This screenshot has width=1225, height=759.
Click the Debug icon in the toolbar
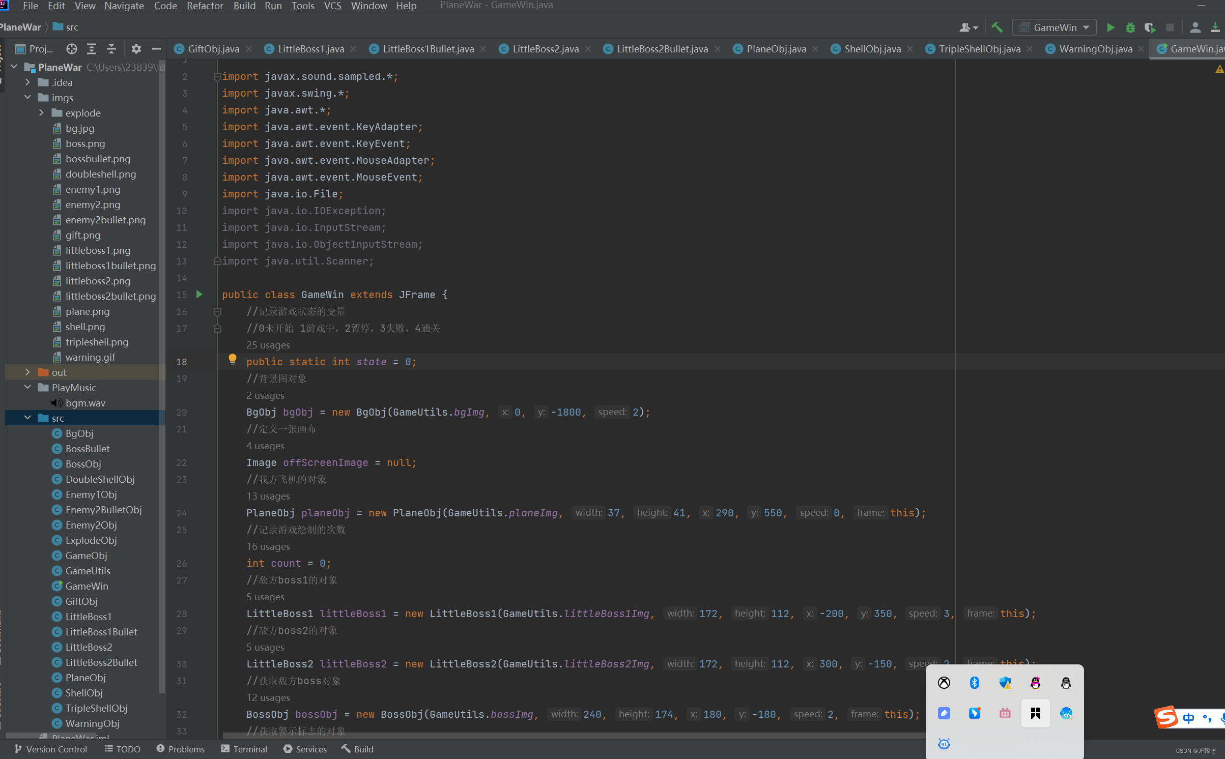1130,27
